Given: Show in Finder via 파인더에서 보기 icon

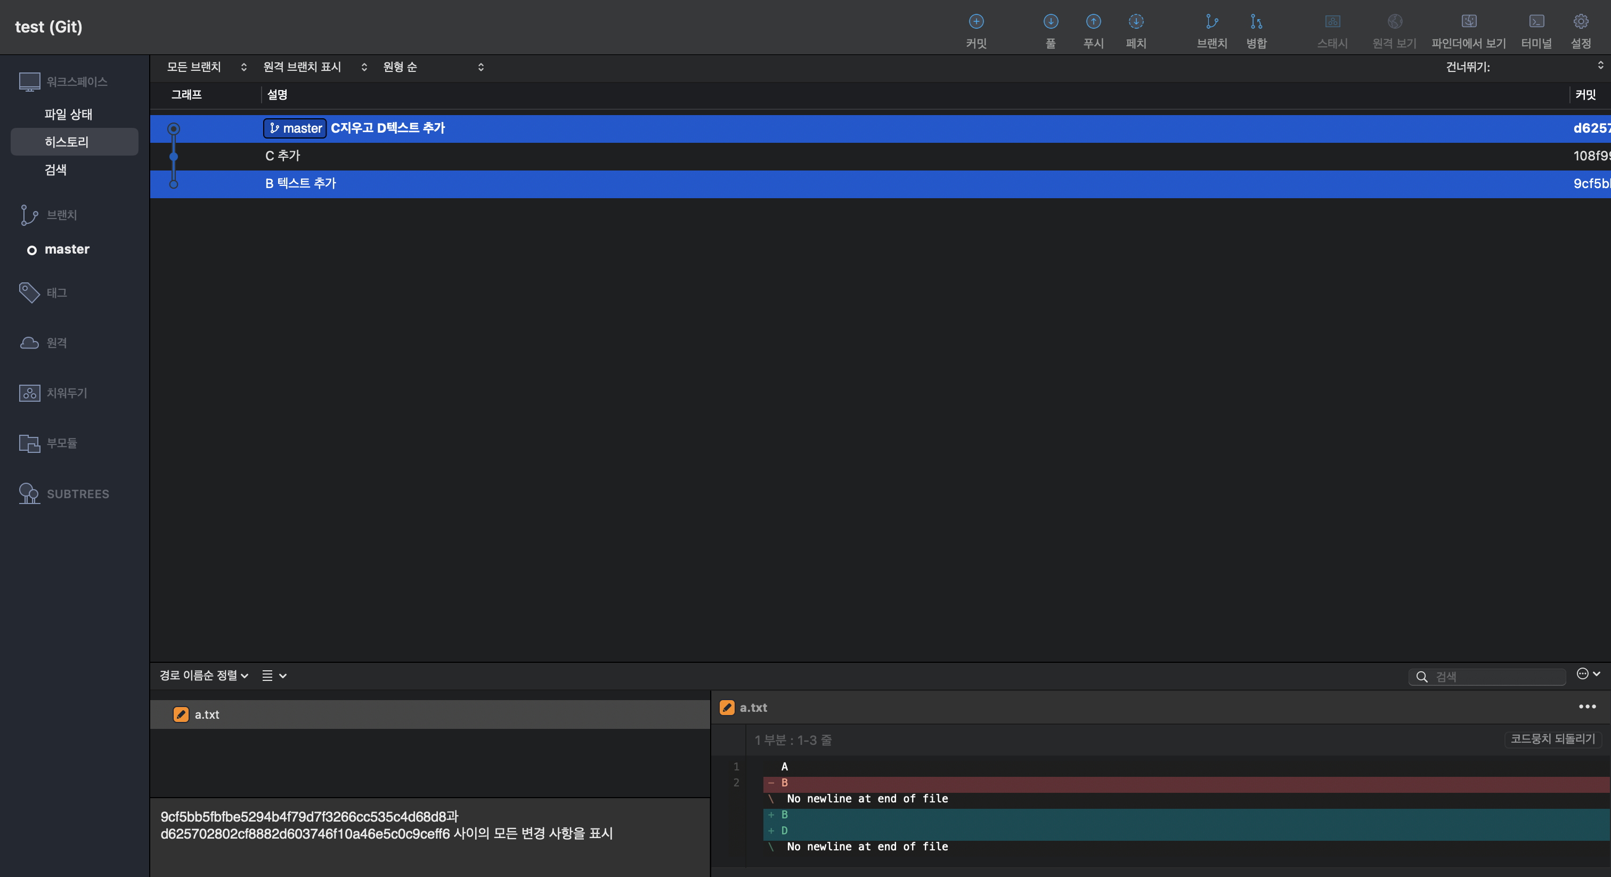Looking at the screenshot, I should 1468,22.
